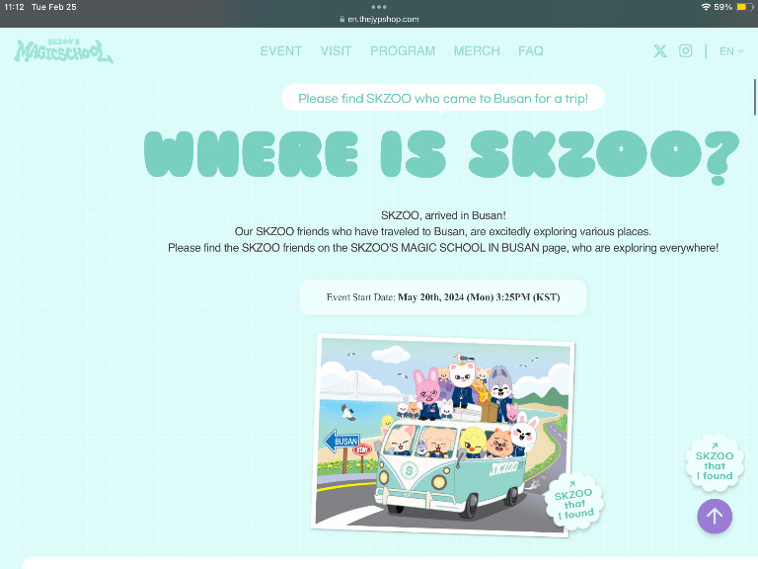The height and width of the screenshot is (569, 758).
Task: Click the SKZOO's Magic School logo
Action: 64,50
